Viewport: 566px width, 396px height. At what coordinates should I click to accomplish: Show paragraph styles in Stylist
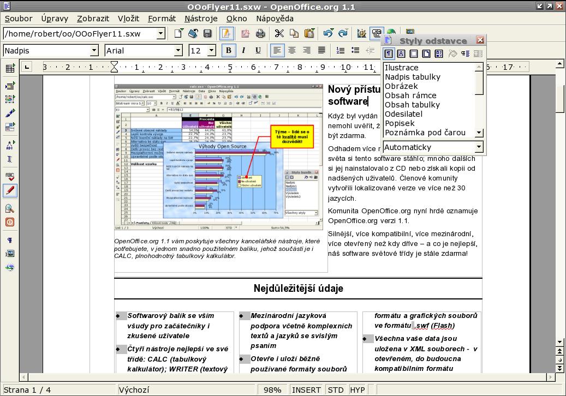click(x=389, y=54)
